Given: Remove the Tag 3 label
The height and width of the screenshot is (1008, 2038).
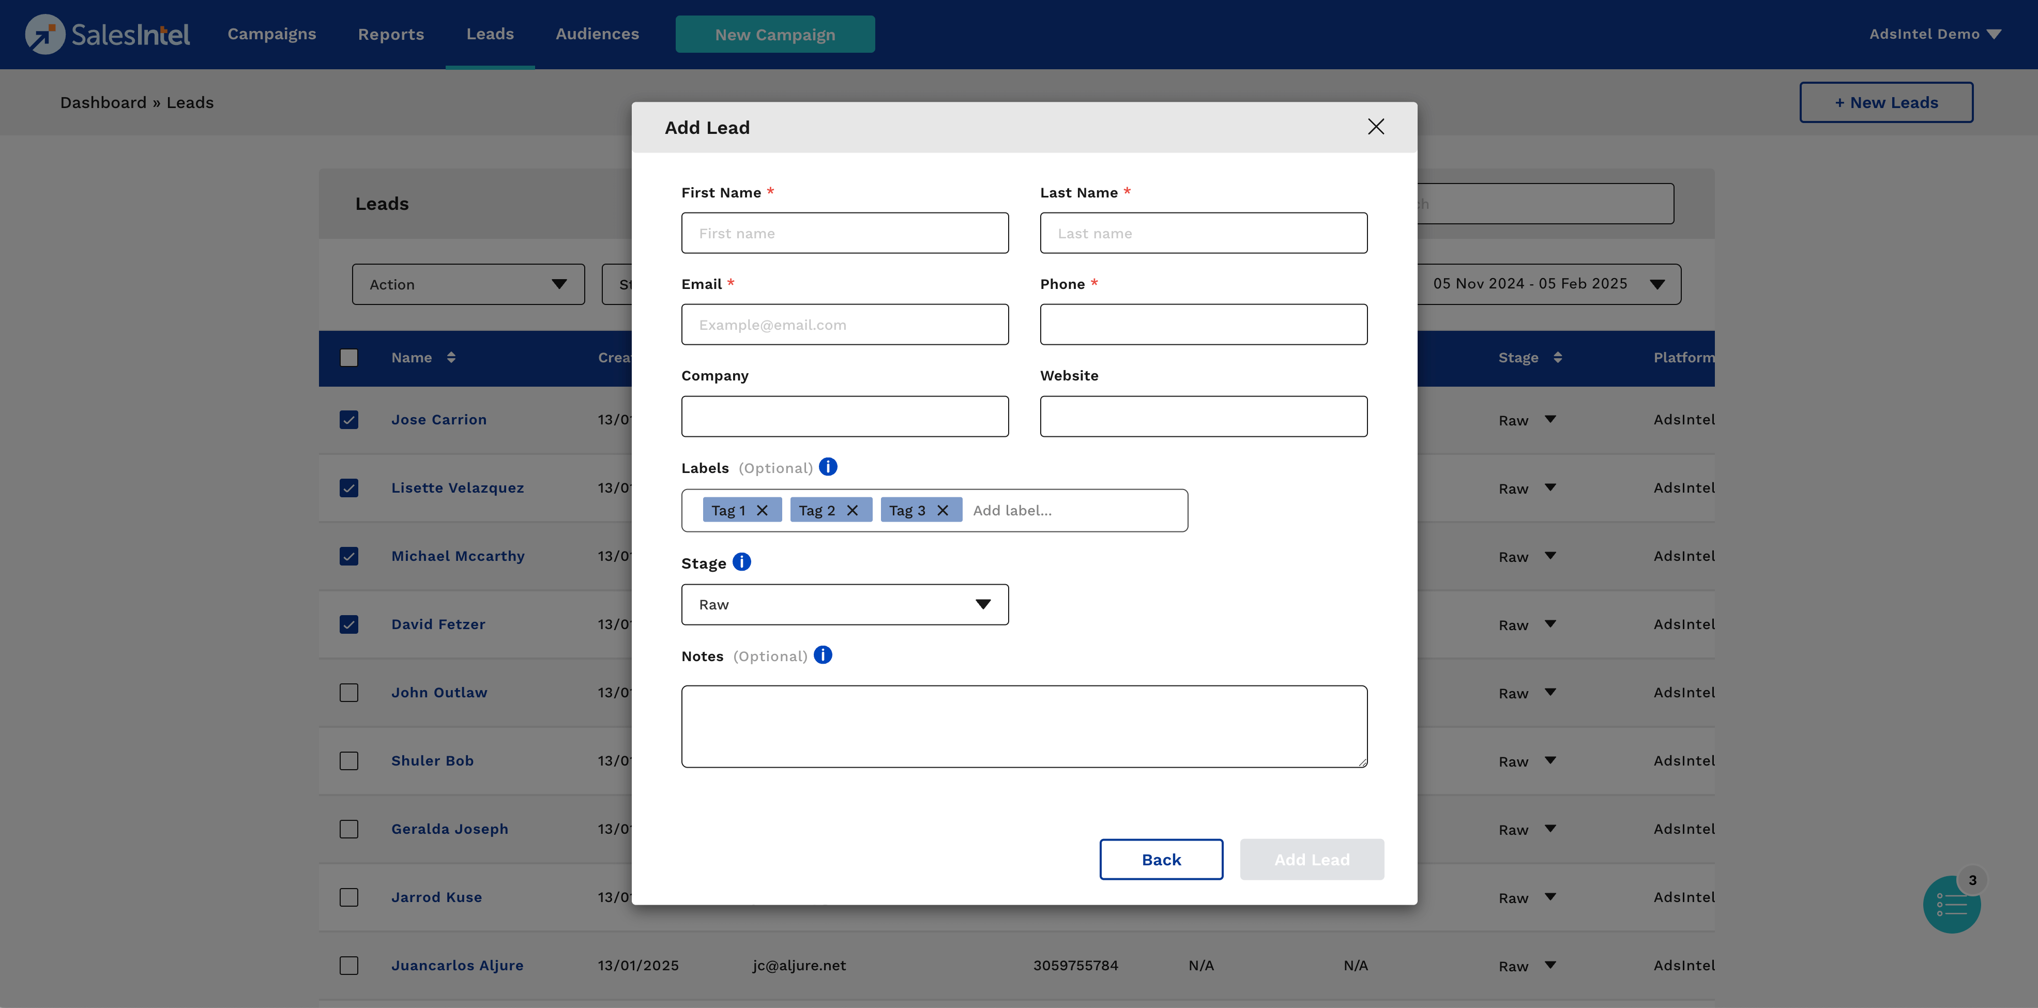Looking at the screenshot, I should (942, 510).
